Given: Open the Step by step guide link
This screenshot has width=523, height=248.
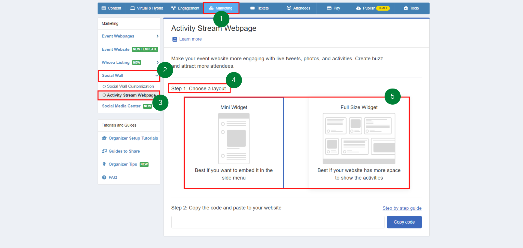Looking at the screenshot, I should click(x=402, y=208).
